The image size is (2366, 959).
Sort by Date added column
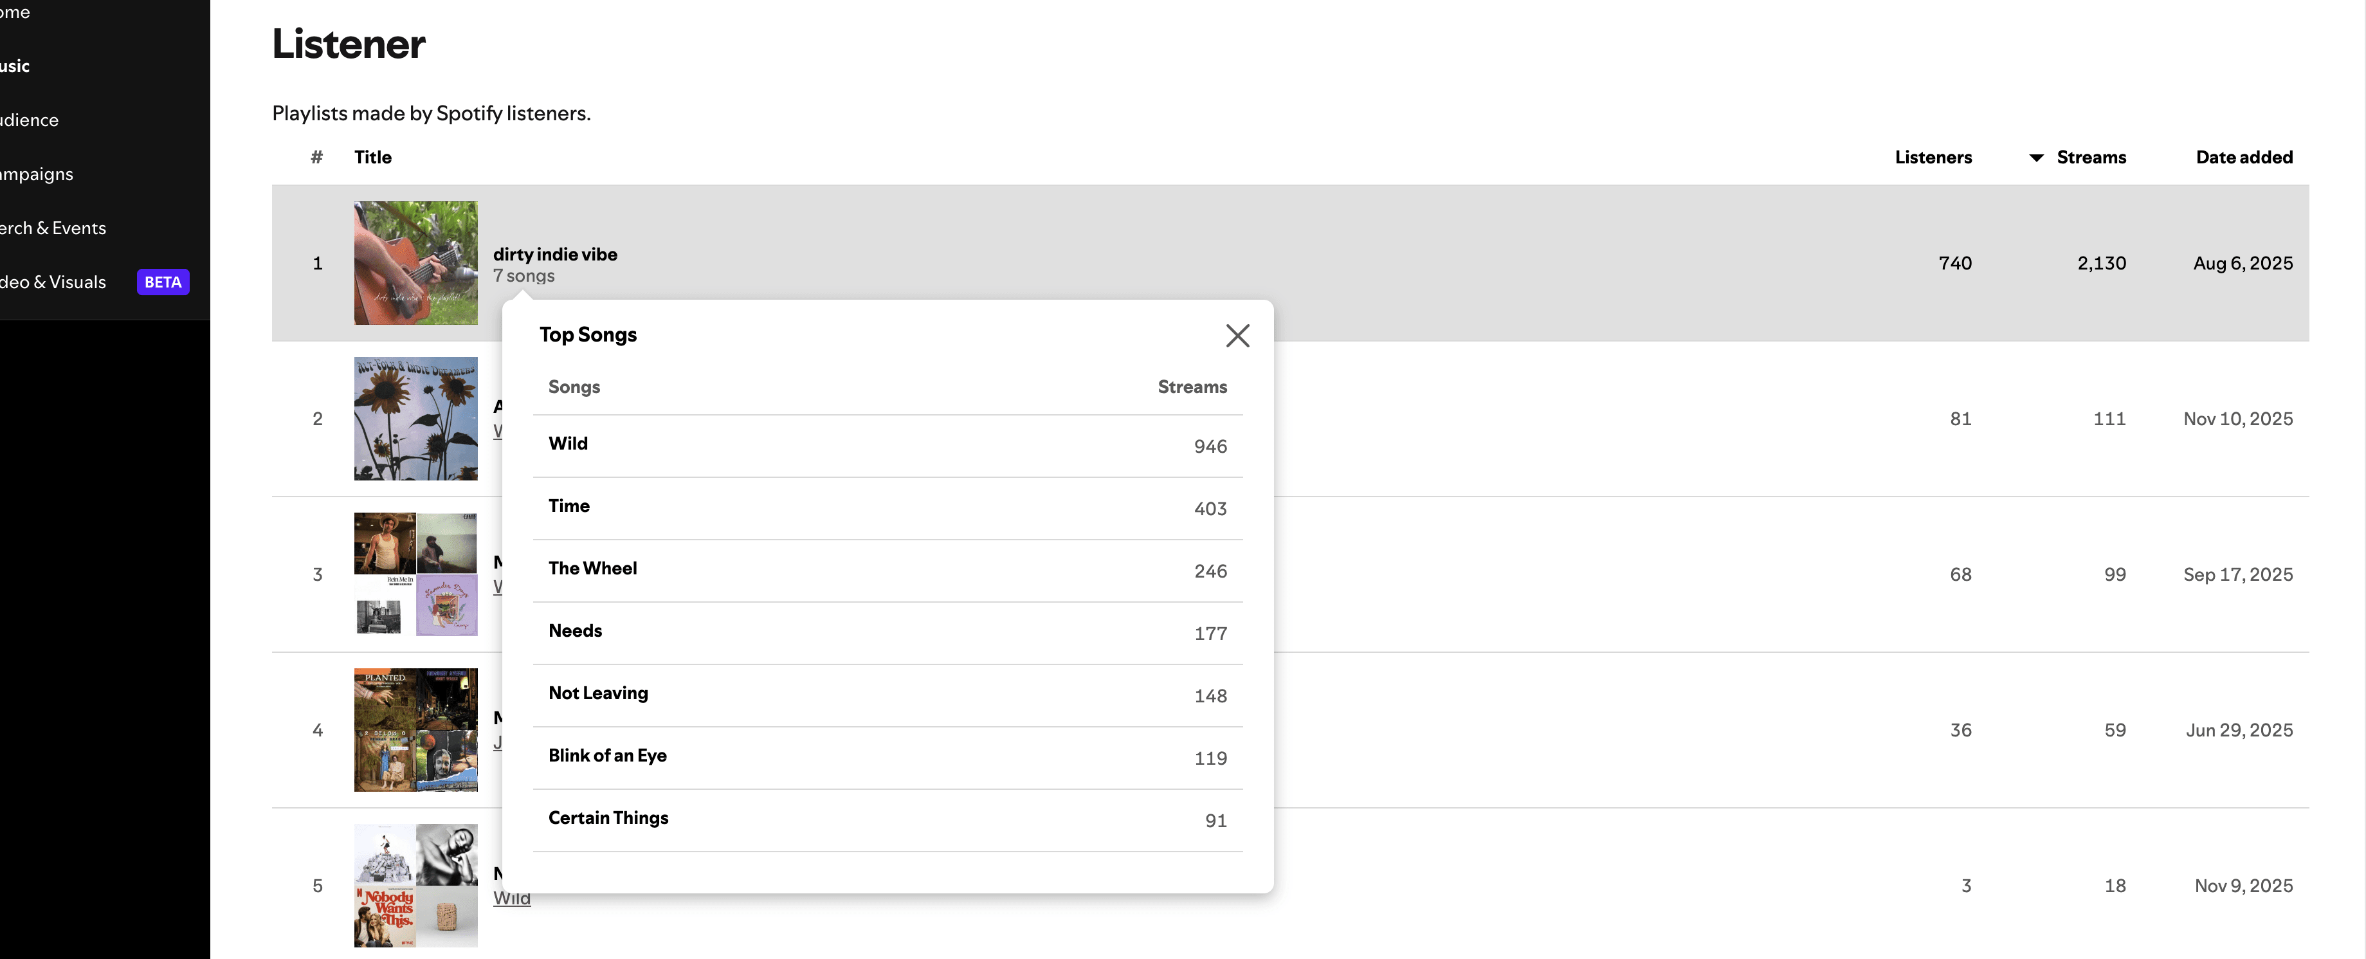pos(2244,157)
